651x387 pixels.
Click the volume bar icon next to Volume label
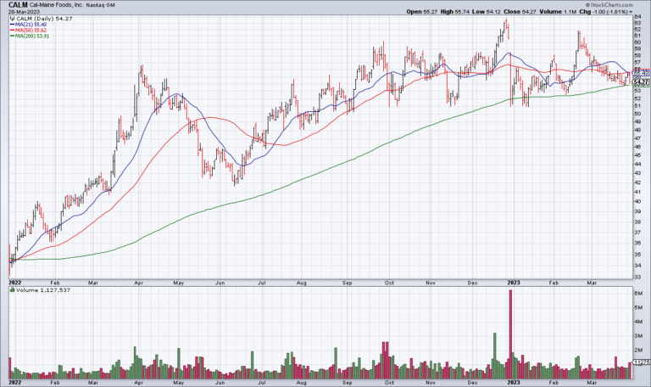13,290
